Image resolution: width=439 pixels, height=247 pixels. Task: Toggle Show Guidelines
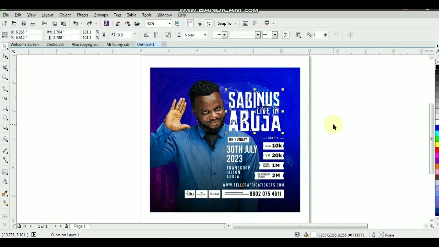209,23
